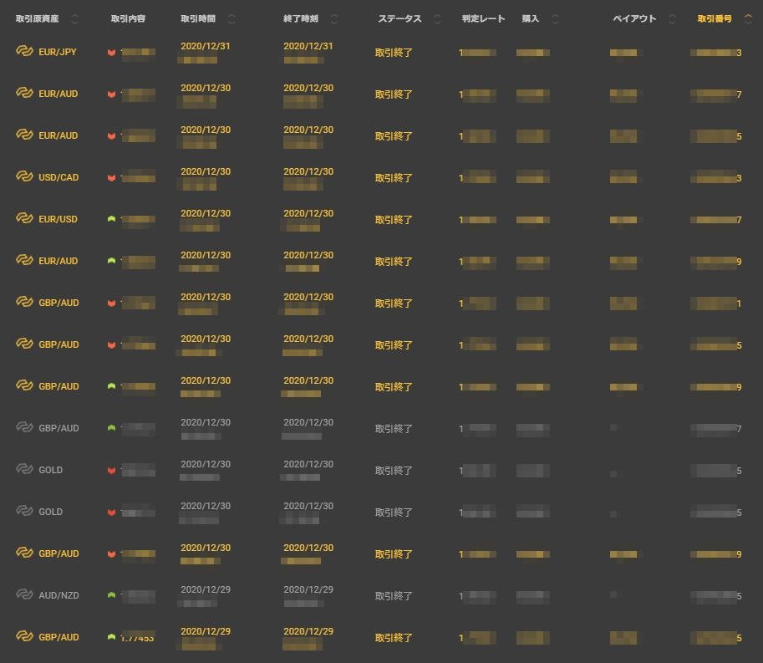Click the EUR/JPY asset link icon
763x663 pixels.
click(x=23, y=52)
